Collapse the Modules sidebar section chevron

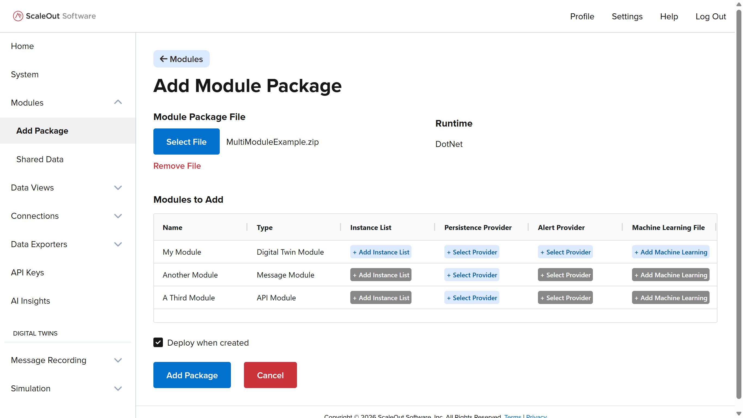click(x=118, y=102)
